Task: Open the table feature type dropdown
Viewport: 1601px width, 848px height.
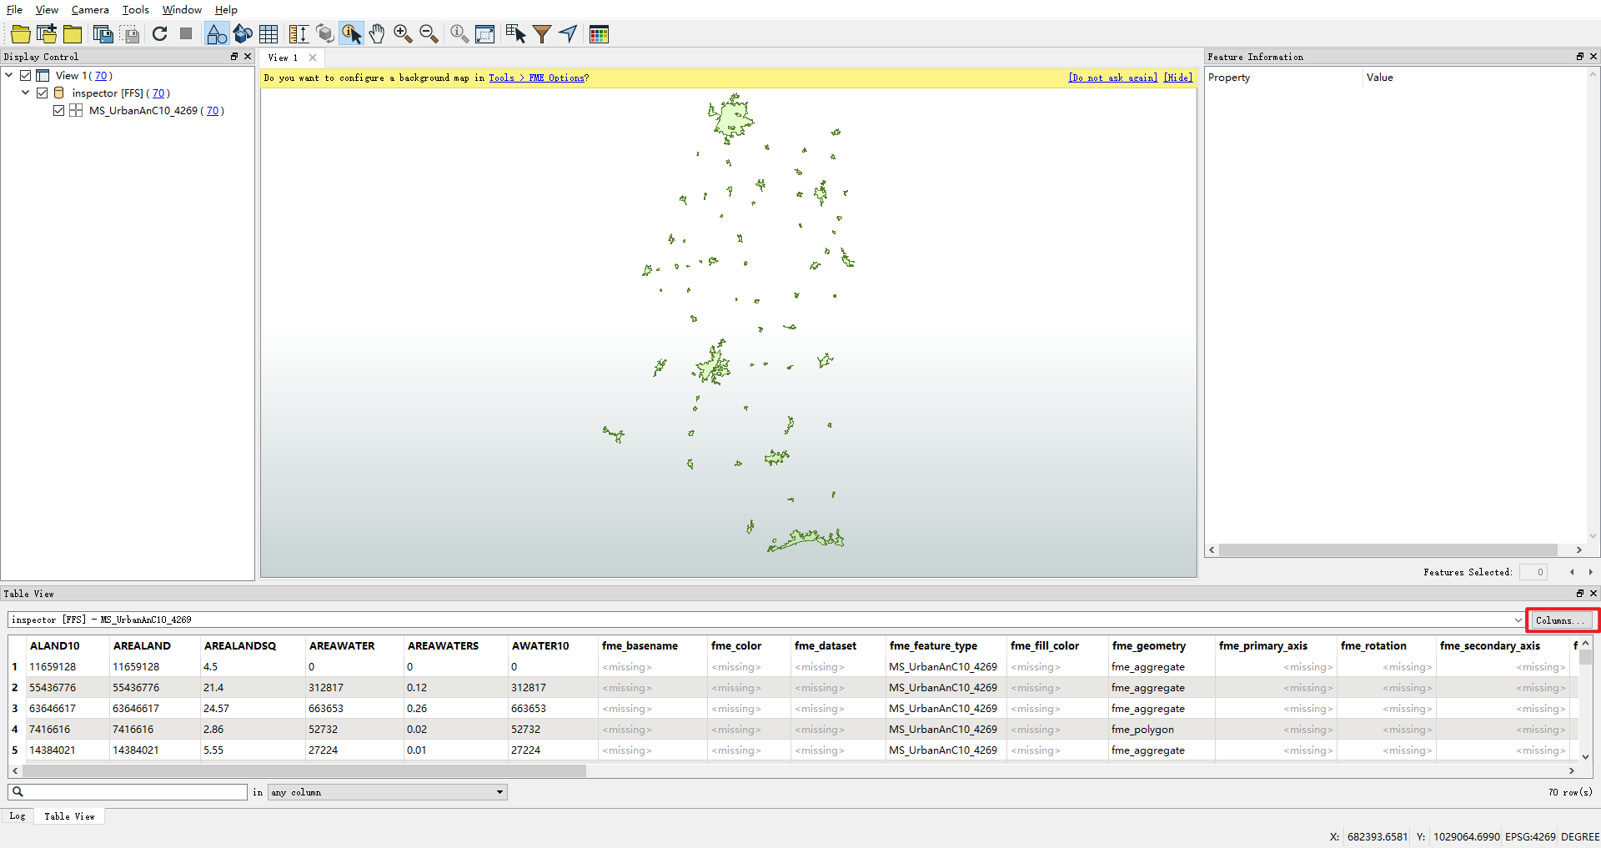Action: coord(1518,620)
